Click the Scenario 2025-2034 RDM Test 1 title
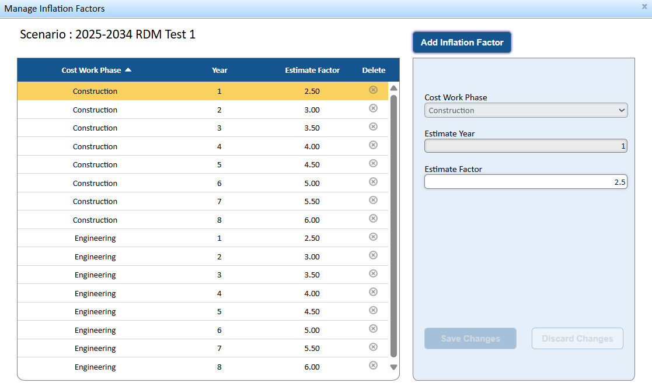Viewport: 652px width, 390px height. click(x=108, y=34)
